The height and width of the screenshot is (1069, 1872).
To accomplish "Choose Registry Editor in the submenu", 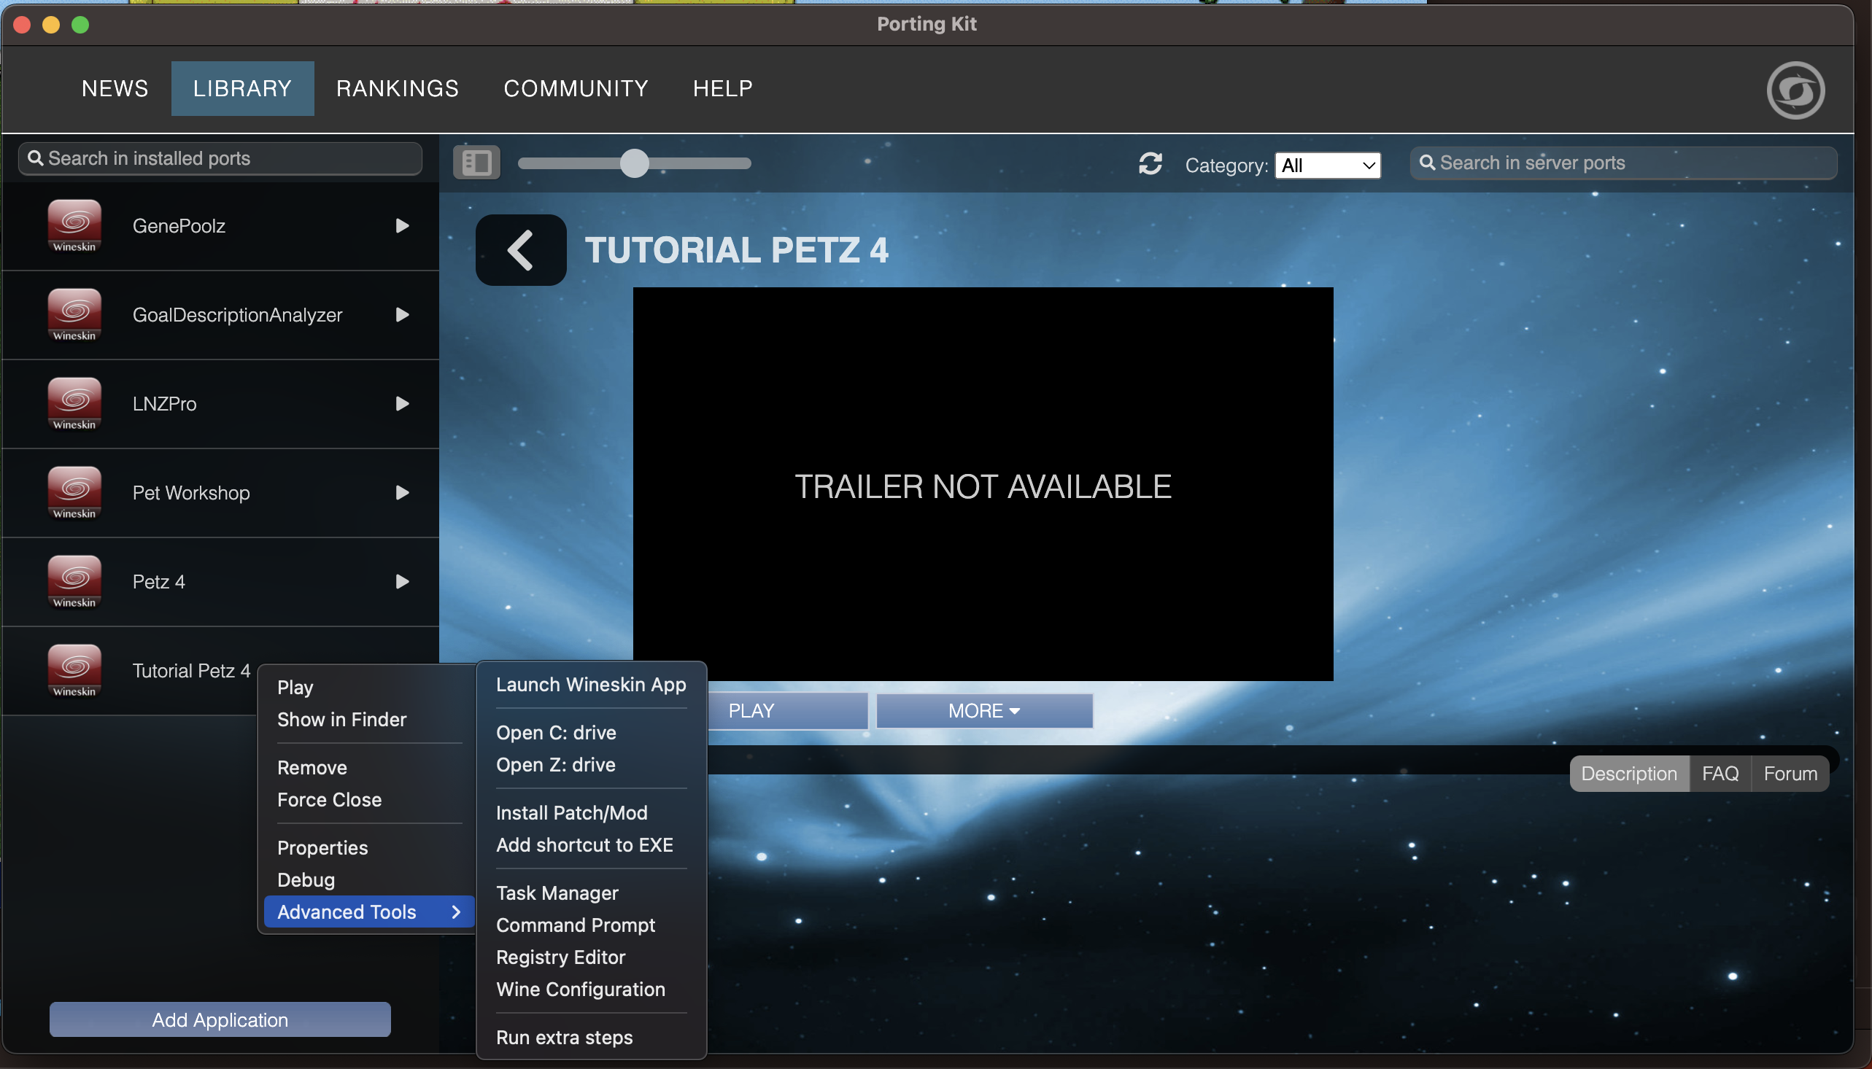I will [x=560, y=957].
